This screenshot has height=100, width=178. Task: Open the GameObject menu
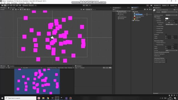click(x=14, y=3)
